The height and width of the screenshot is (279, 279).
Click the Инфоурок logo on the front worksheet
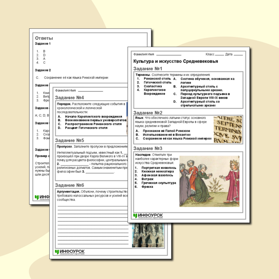coord(148,216)
